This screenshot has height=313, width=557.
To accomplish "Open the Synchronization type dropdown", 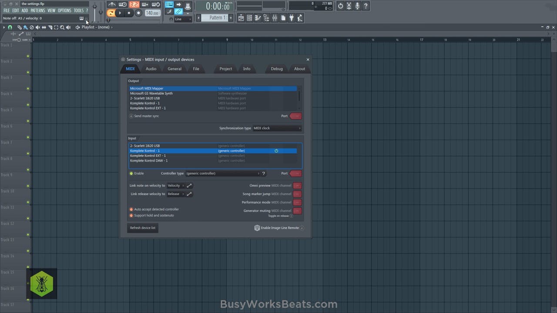I will 277,128.
